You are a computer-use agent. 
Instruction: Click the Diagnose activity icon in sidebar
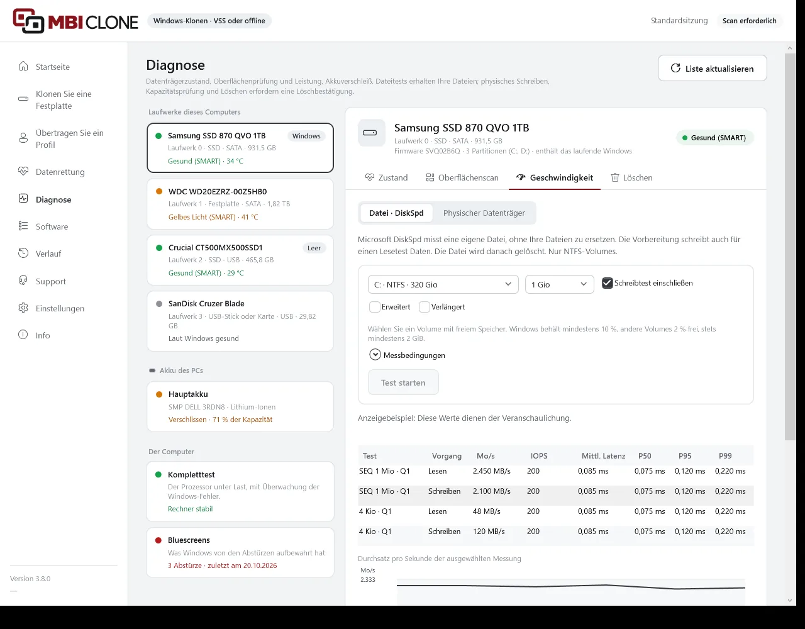tap(23, 199)
